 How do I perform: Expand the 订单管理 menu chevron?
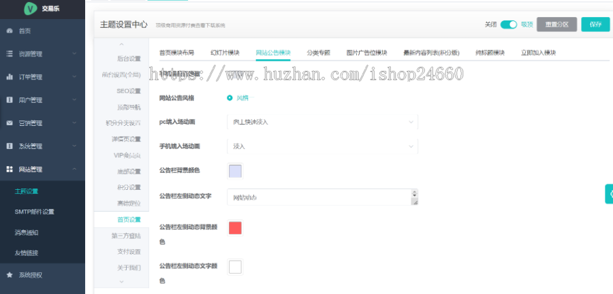click(74, 77)
